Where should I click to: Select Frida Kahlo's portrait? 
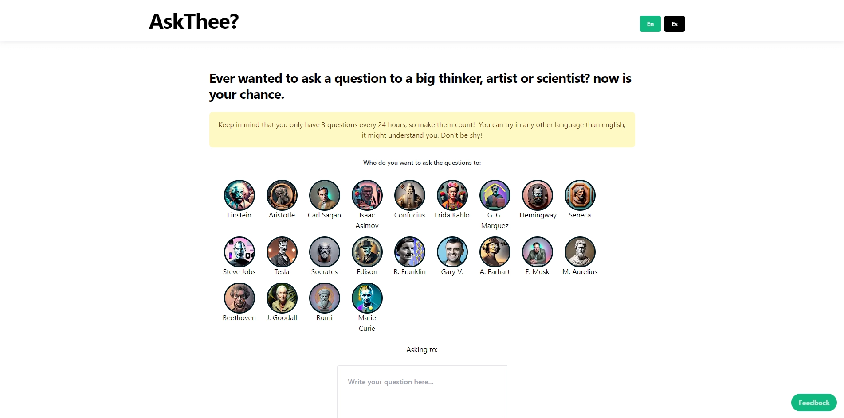click(x=452, y=195)
